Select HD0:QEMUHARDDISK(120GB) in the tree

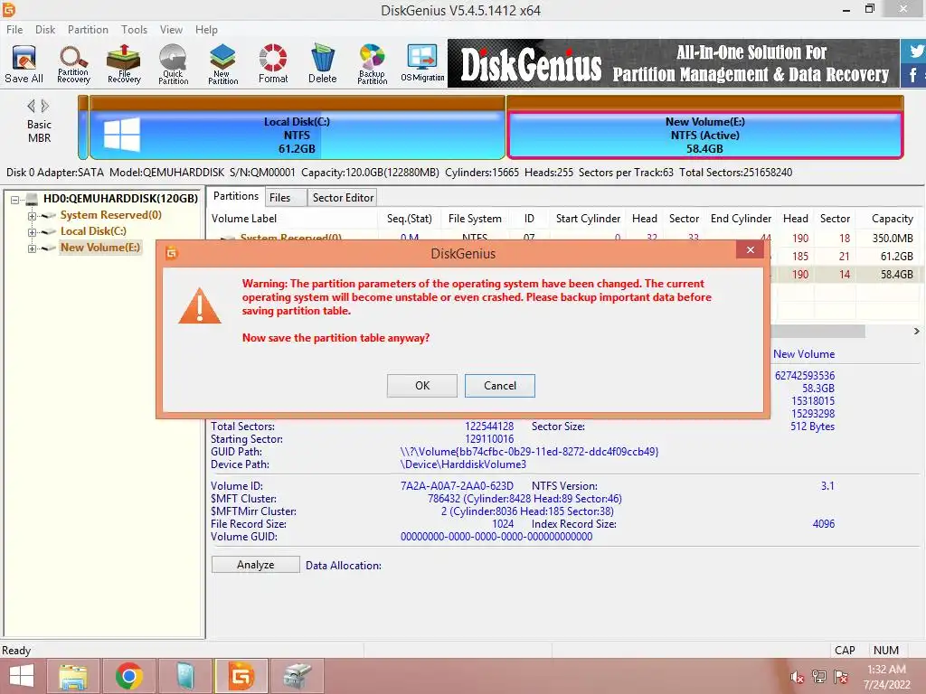pos(120,199)
